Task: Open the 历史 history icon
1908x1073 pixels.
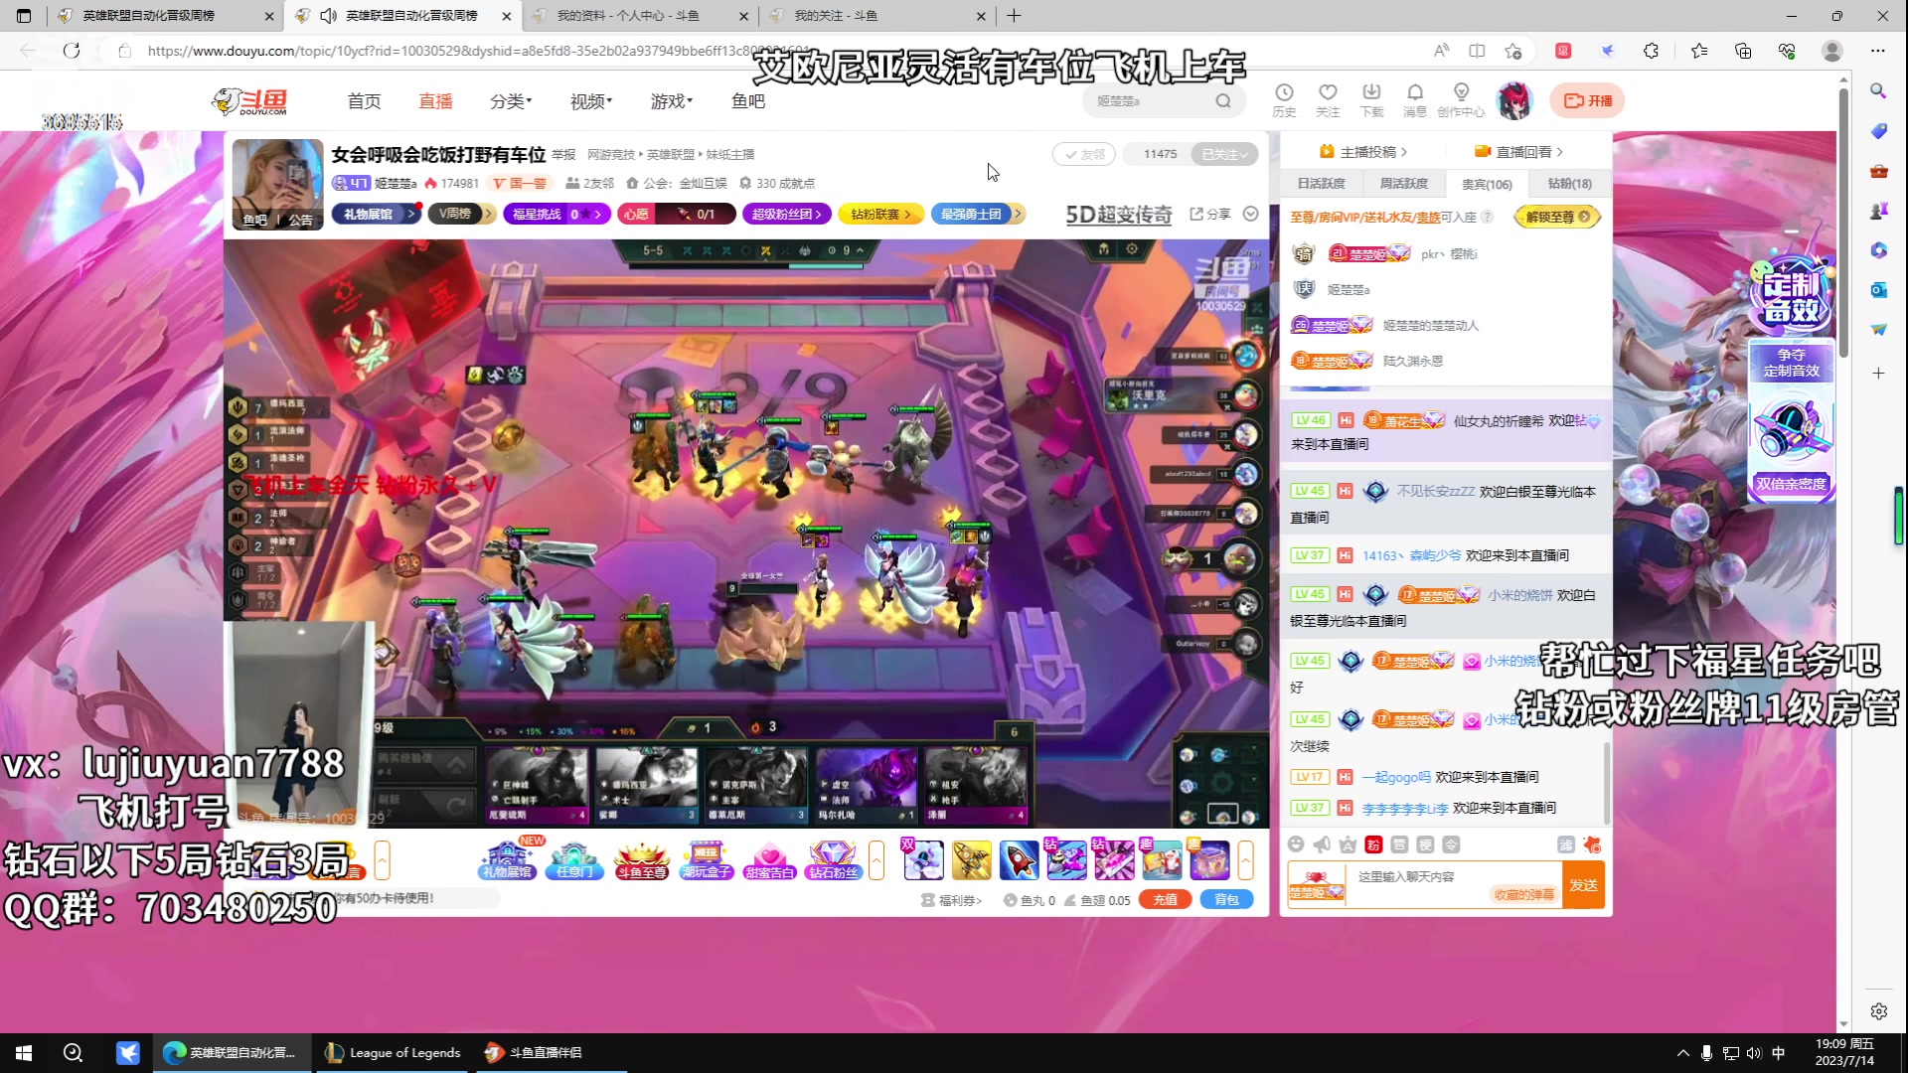Action: pyautogui.click(x=1284, y=99)
